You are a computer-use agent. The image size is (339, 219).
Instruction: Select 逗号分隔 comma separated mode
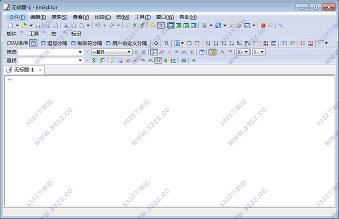(x=54, y=43)
